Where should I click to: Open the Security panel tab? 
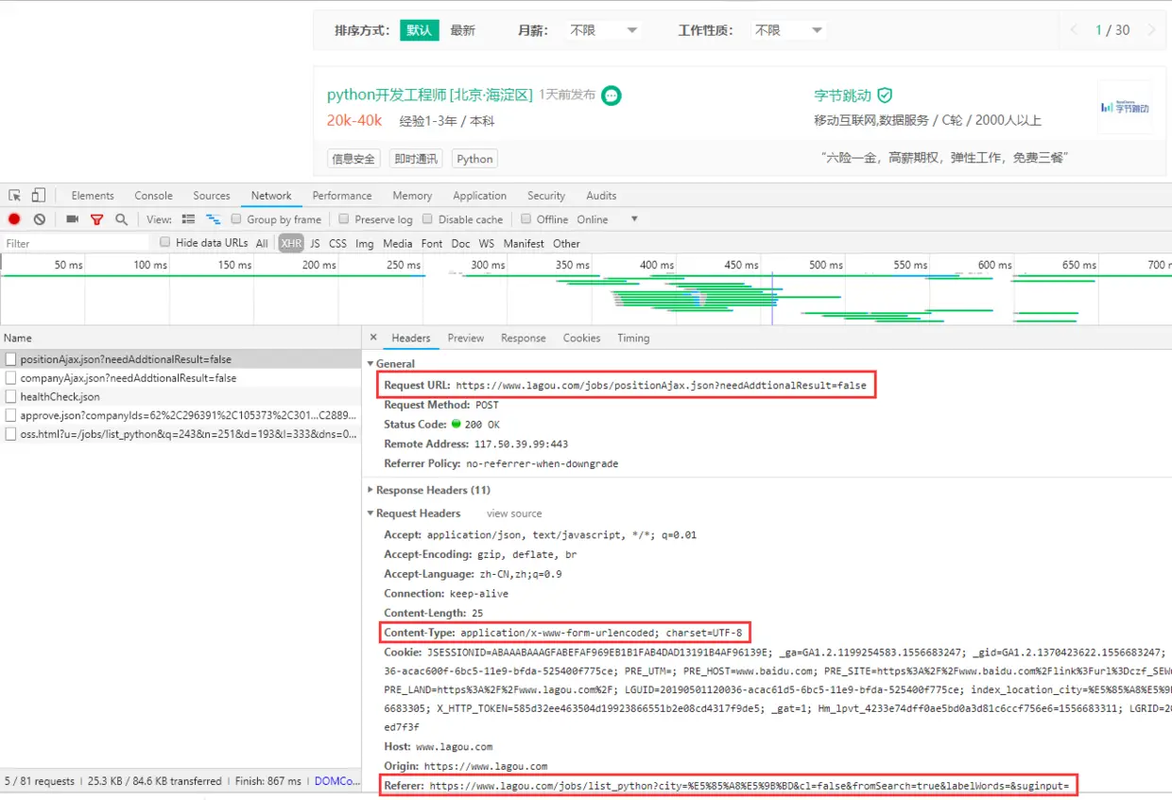pos(546,196)
